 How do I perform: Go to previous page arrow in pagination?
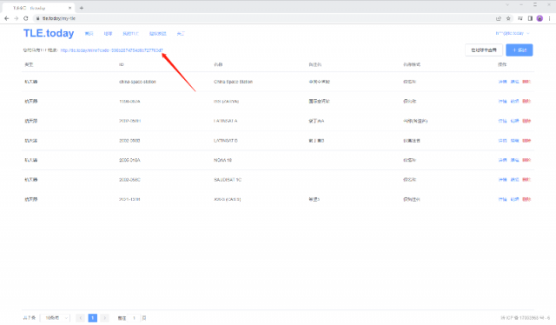(x=81, y=318)
